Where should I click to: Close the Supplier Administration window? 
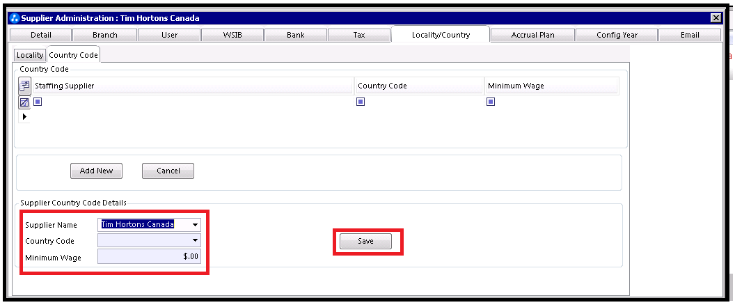tap(716, 18)
